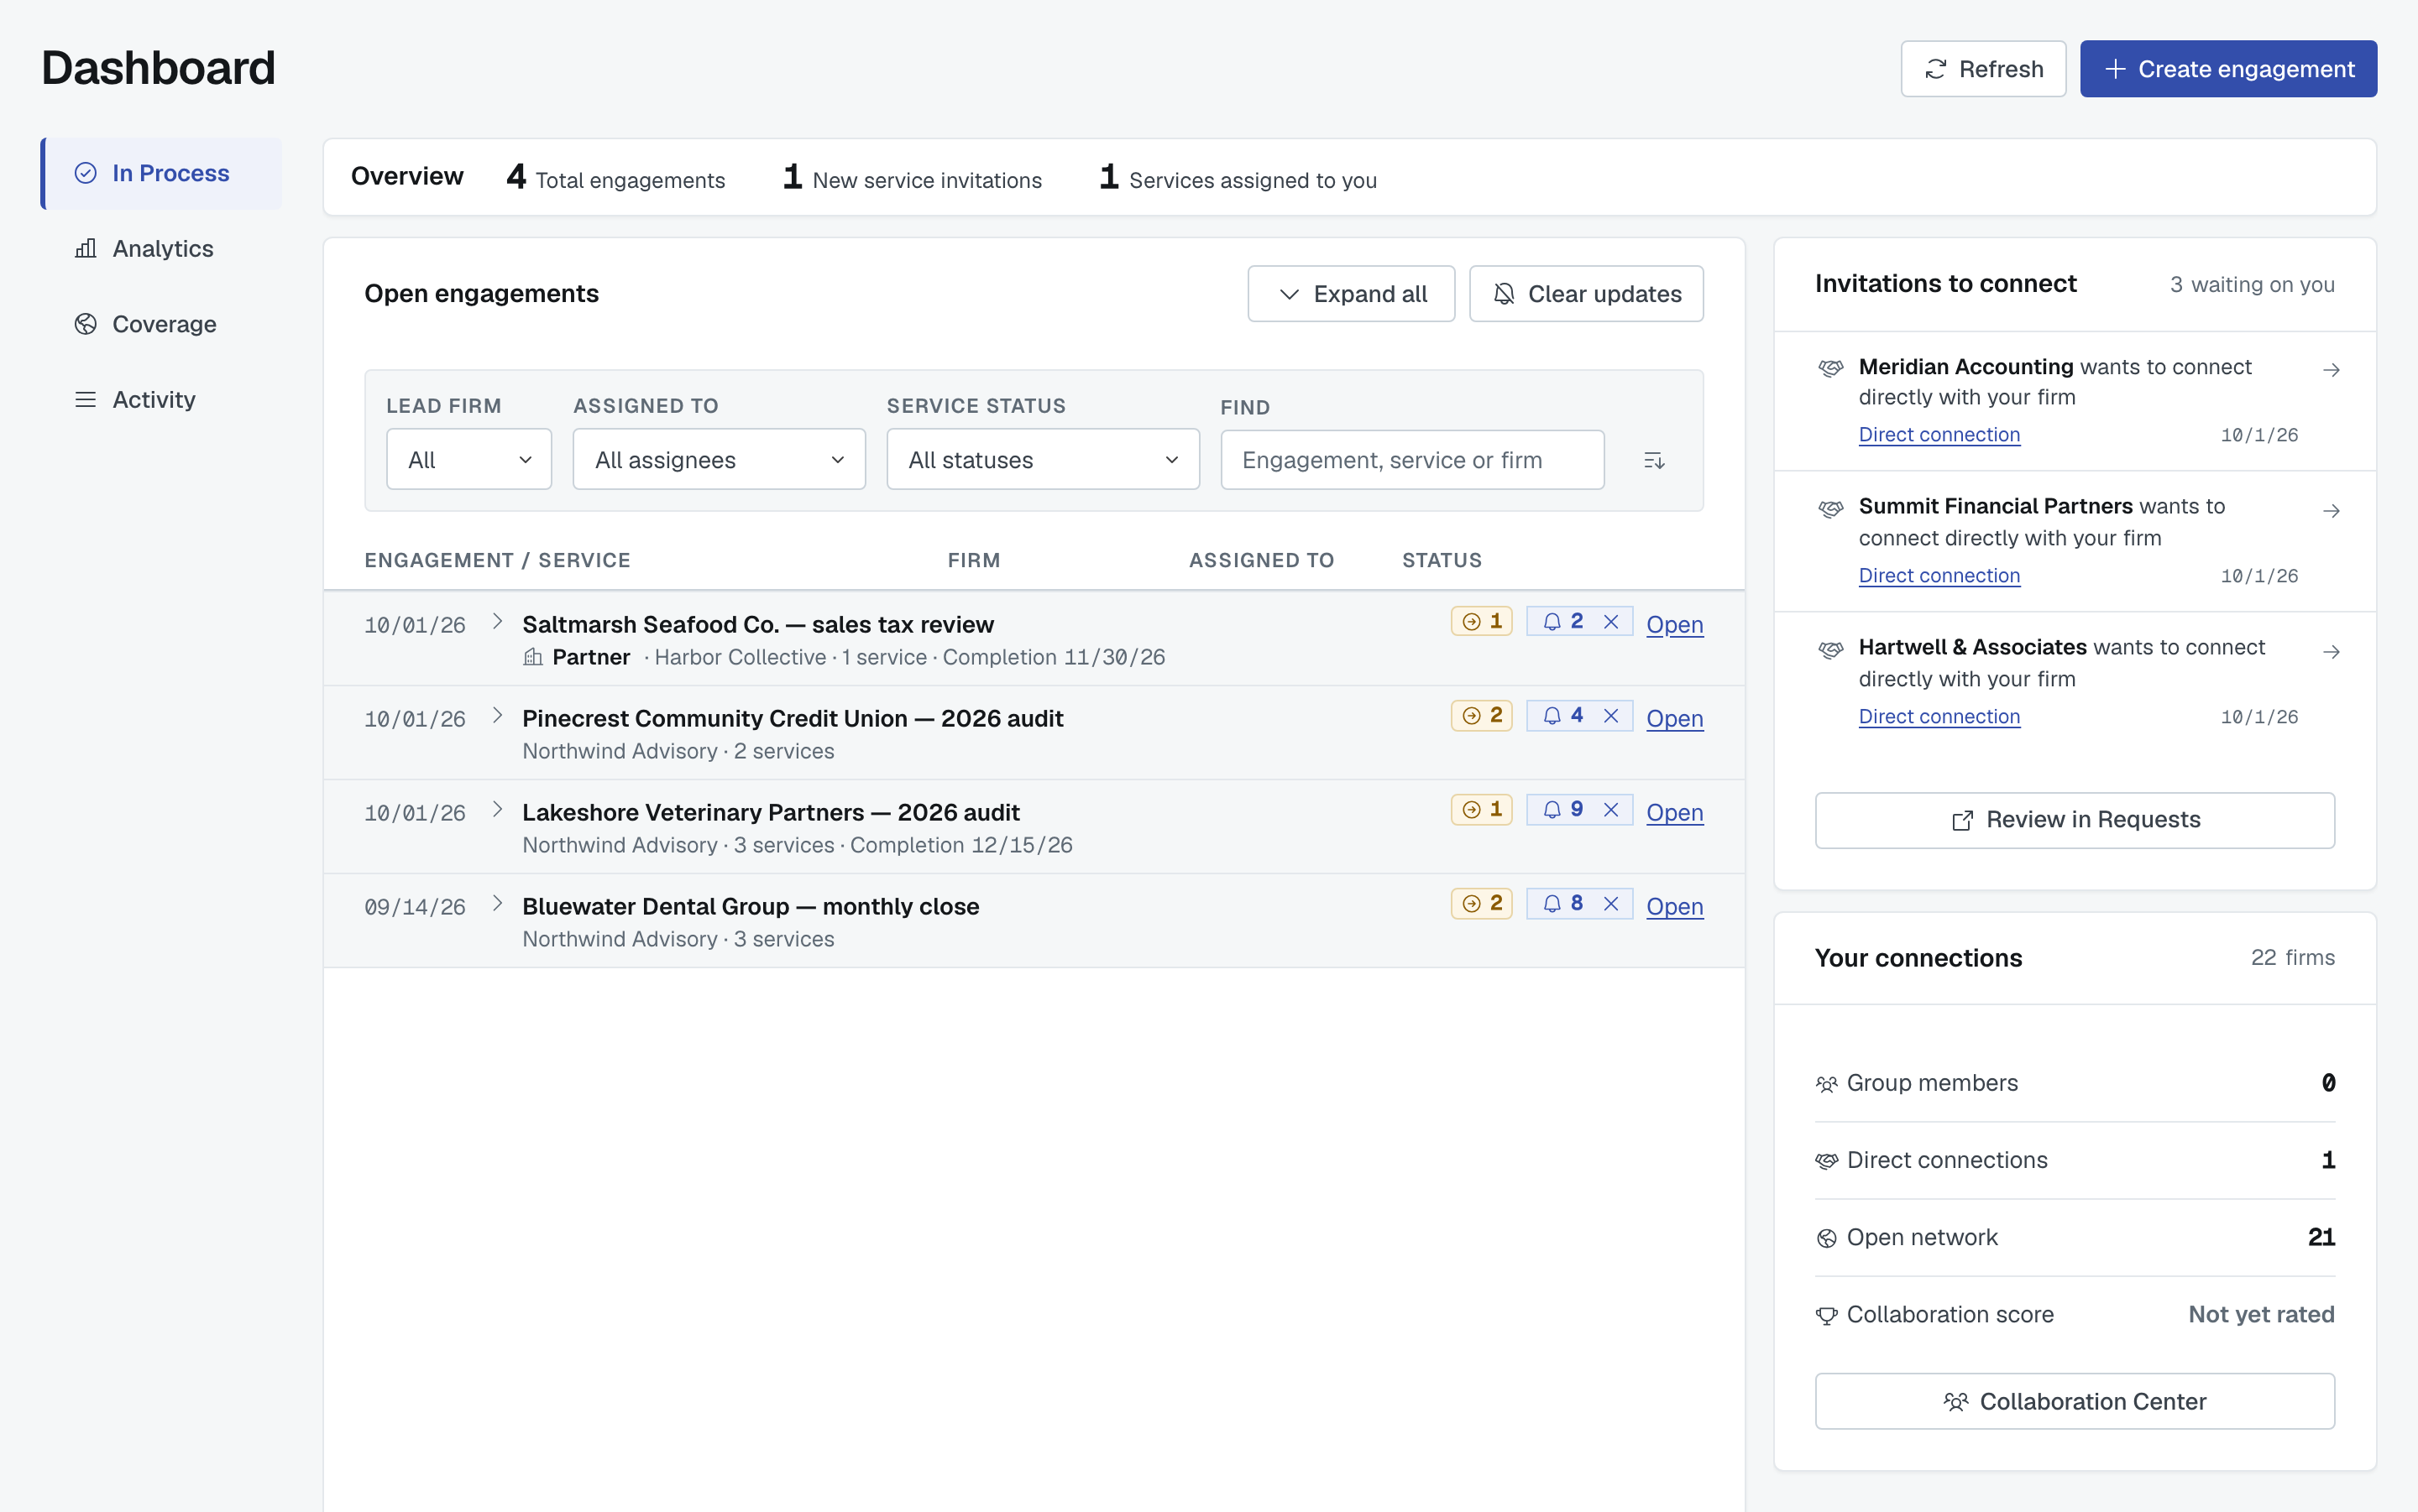This screenshot has width=2418, height=1512.
Task: Click 'Not yet rated' collaboration score value
Action: (x=2261, y=1314)
